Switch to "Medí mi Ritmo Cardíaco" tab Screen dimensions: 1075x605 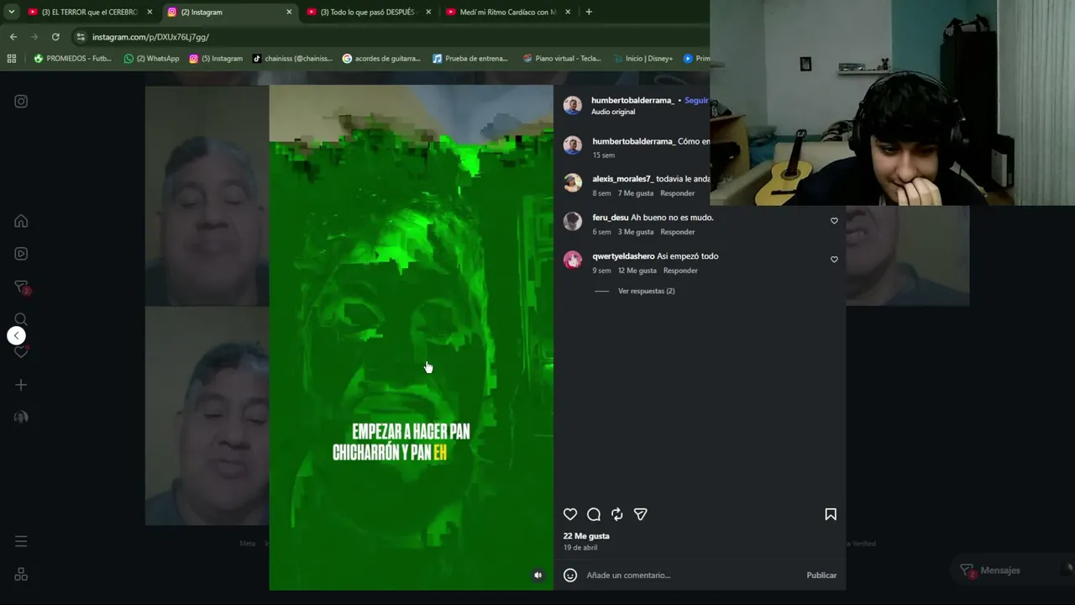pyautogui.click(x=508, y=12)
